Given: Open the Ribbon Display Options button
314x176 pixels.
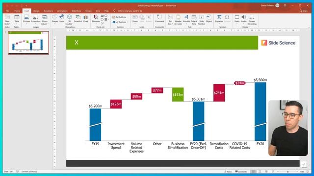Looking at the screenshot, I should pos(285,5).
